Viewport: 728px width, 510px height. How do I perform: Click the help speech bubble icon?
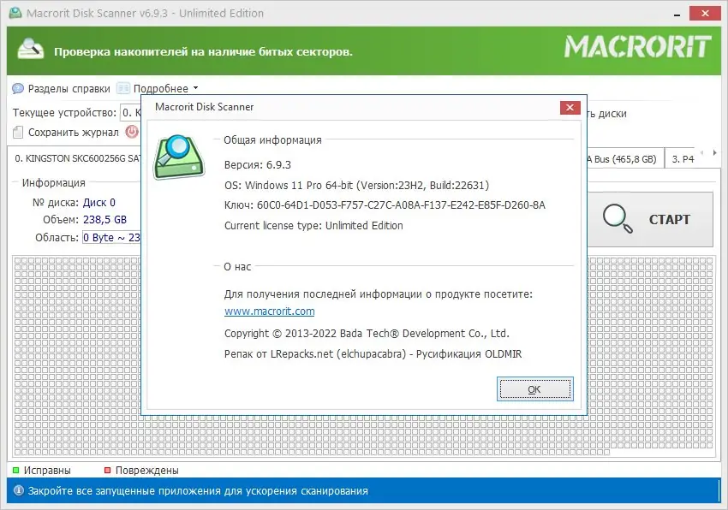[x=18, y=88]
